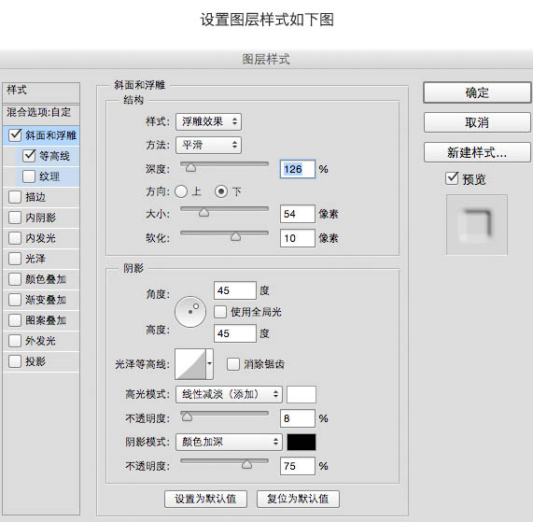Select the 投影 list entry label
This screenshot has width=533, height=522.
[35, 361]
